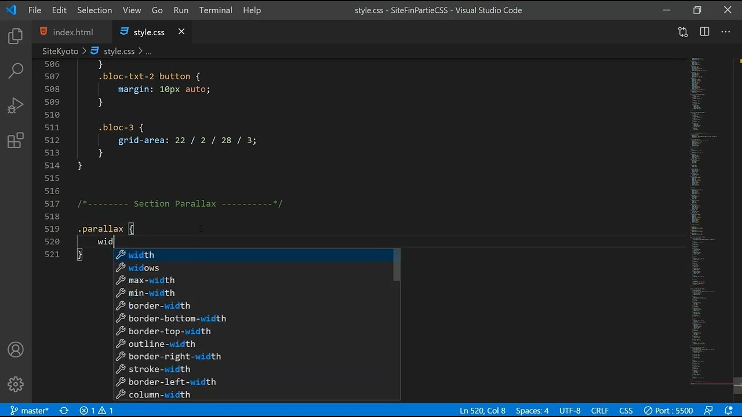Open the Explorer view in activity bar
Viewport: 742px width, 417px height.
coord(16,36)
